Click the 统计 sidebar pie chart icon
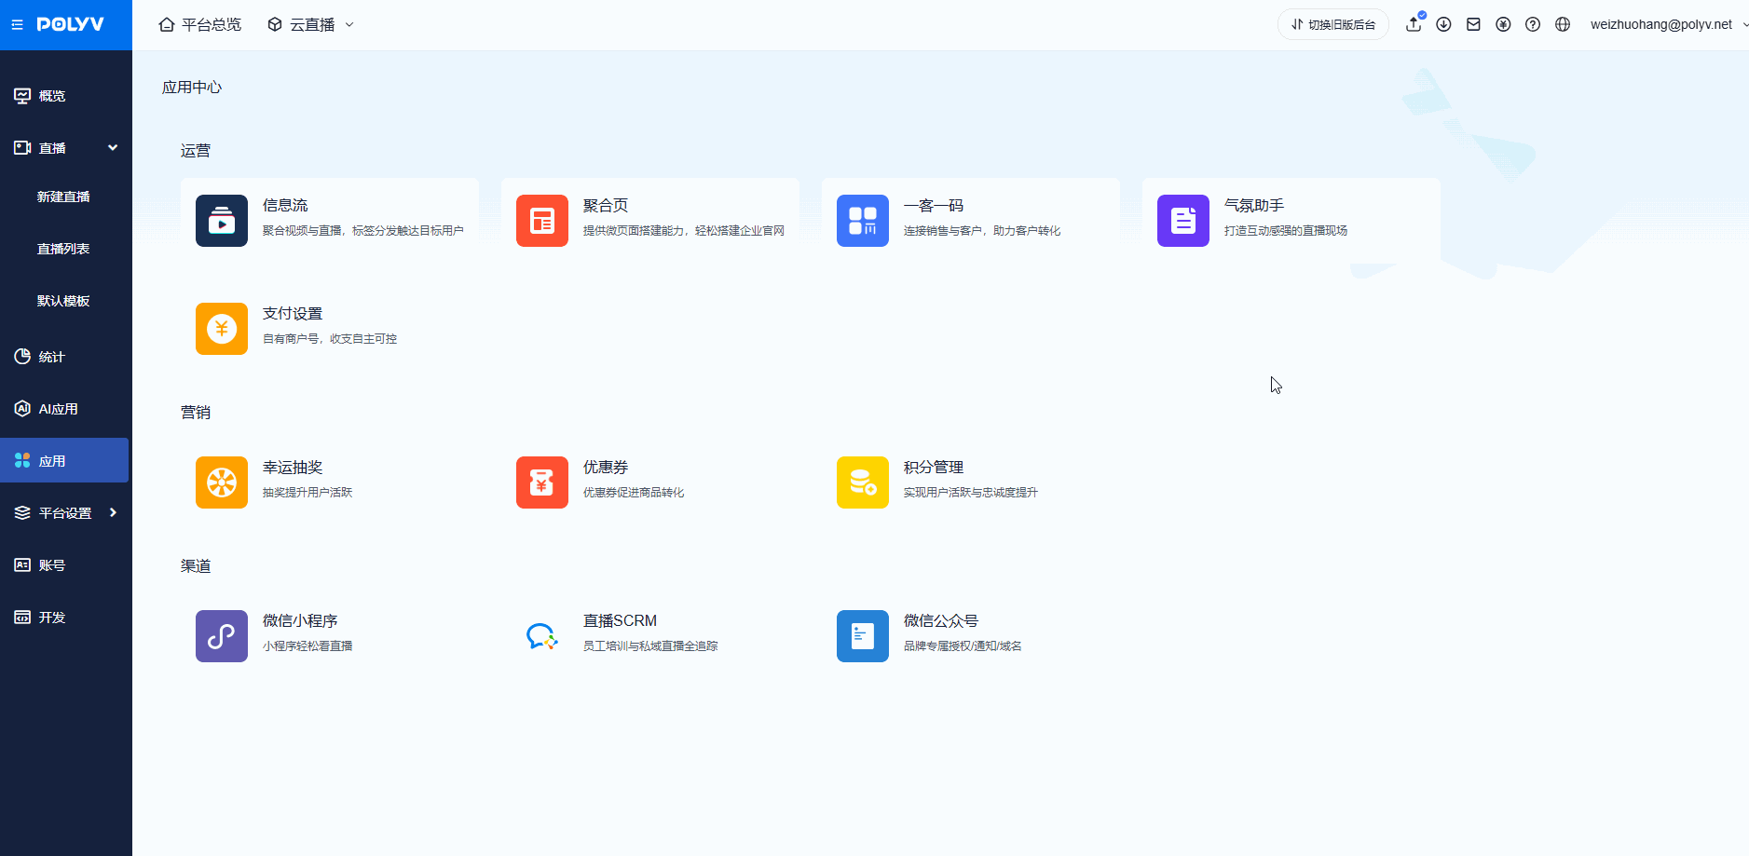 [x=22, y=357]
